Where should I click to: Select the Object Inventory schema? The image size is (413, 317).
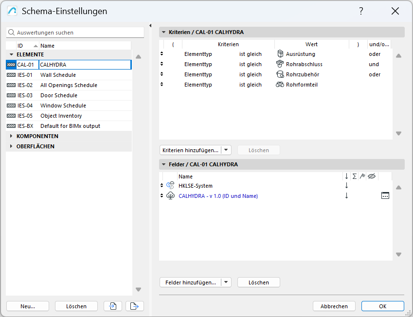point(61,116)
